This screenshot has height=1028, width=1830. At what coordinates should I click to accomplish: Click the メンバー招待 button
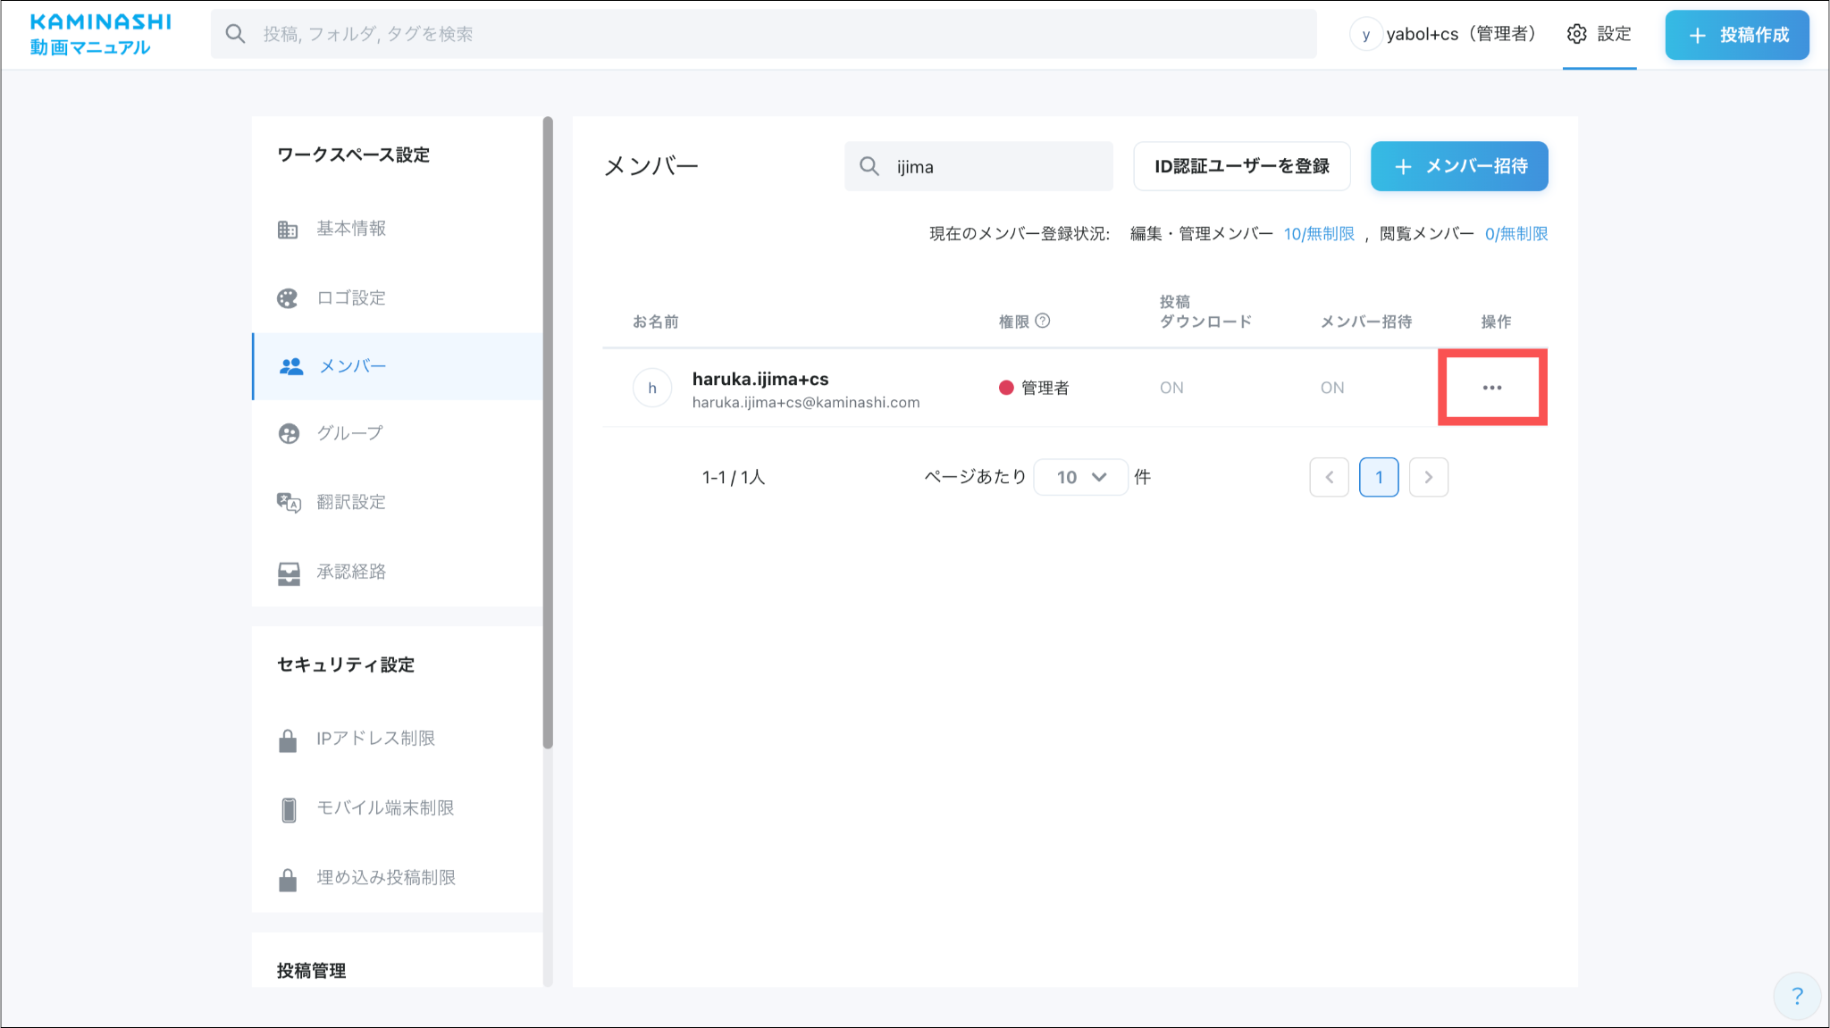click(x=1458, y=166)
